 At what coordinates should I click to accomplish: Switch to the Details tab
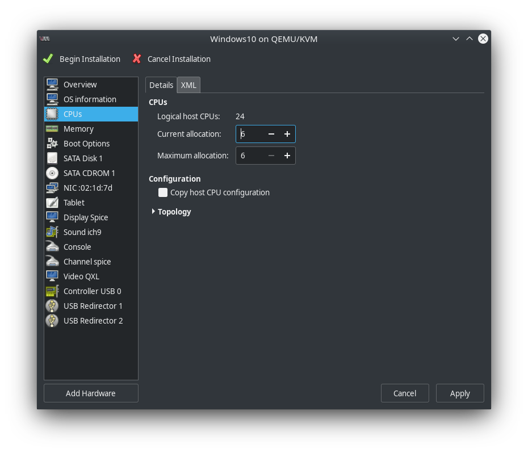(x=161, y=85)
